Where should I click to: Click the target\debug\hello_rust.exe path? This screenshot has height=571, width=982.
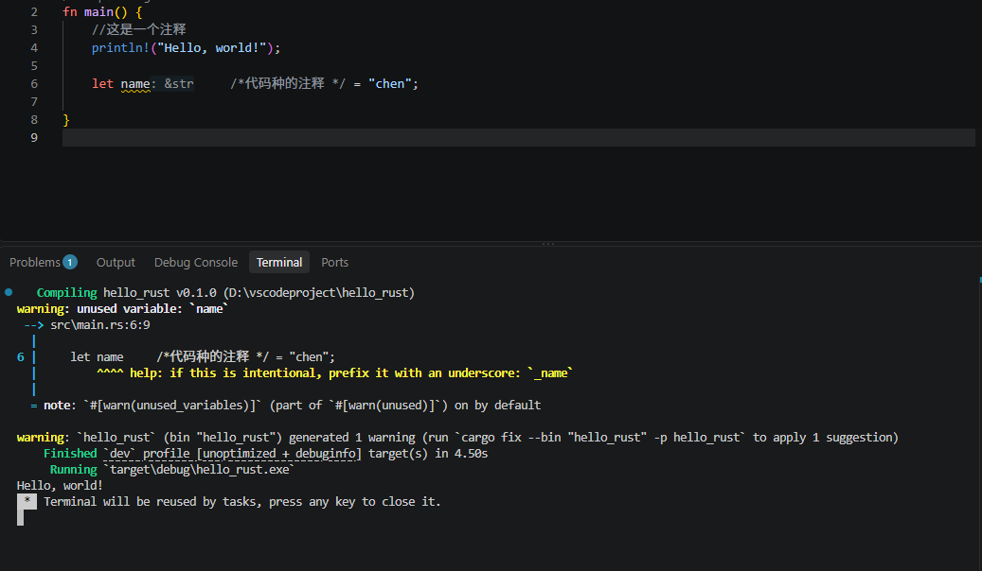[200, 469]
